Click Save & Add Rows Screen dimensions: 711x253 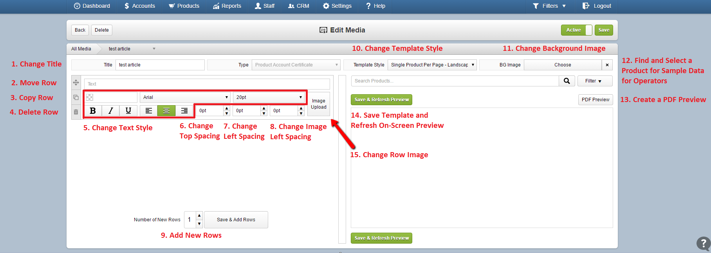pyautogui.click(x=236, y=220)
